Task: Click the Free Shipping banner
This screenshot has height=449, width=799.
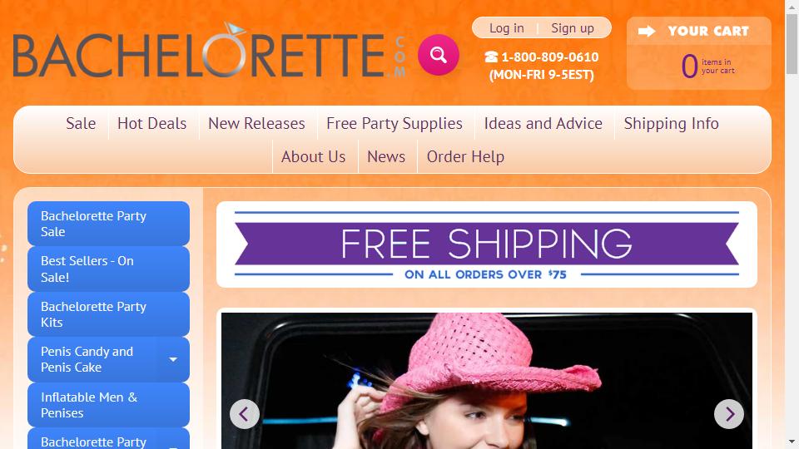Action: pos(487,244)
